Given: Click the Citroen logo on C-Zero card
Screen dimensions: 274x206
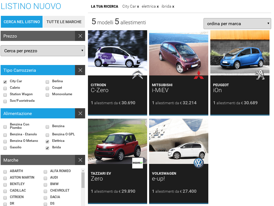Looking at the screenshot, I should click(138, 75).
